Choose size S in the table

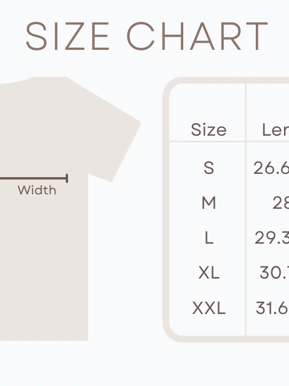pos(209,168)
